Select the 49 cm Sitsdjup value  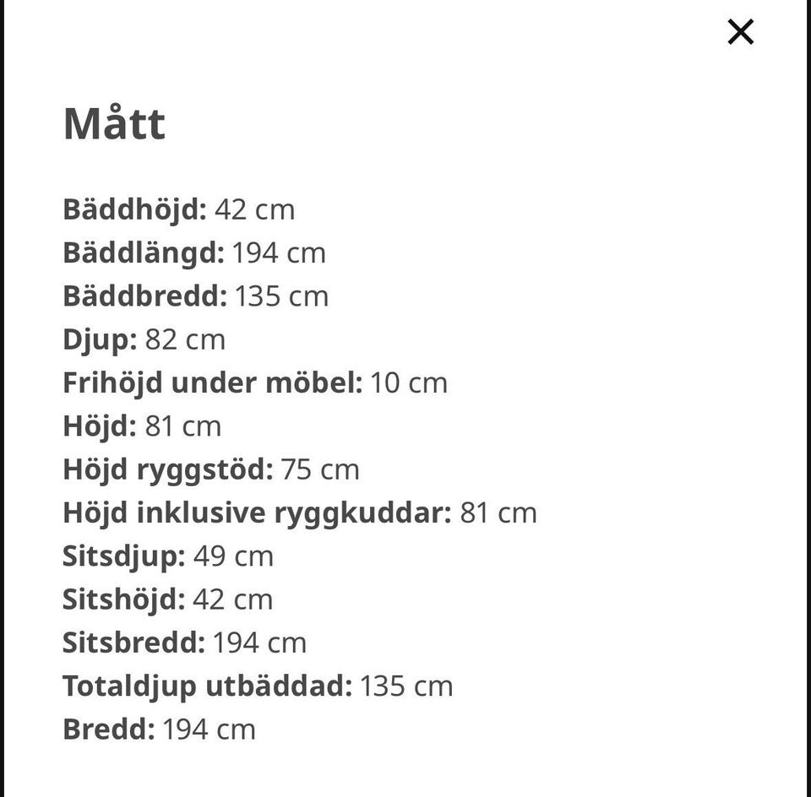click(233, 556)
